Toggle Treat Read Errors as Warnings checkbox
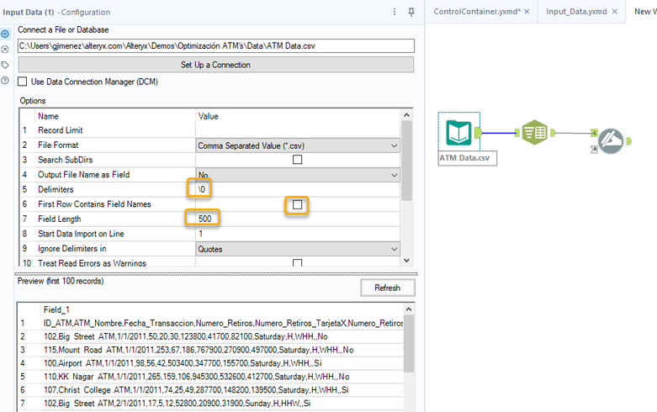This screenshot has height=412, width=657. tap(298, 263)
